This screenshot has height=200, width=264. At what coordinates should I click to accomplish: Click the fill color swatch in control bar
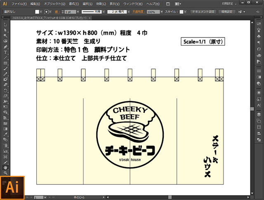coord(37,12)
